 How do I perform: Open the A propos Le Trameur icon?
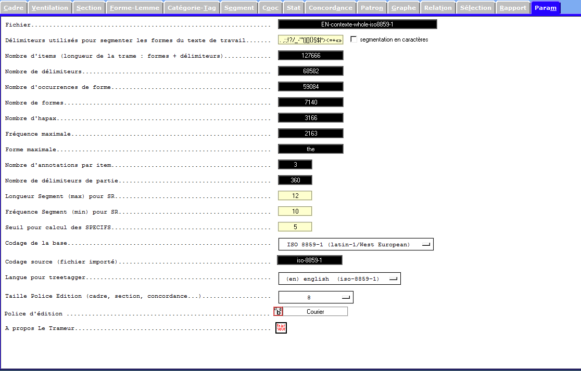(281, 328)
